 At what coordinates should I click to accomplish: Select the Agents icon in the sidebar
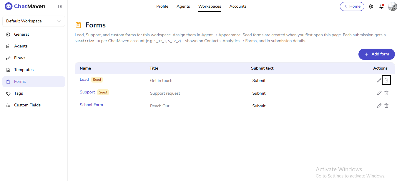9,46
